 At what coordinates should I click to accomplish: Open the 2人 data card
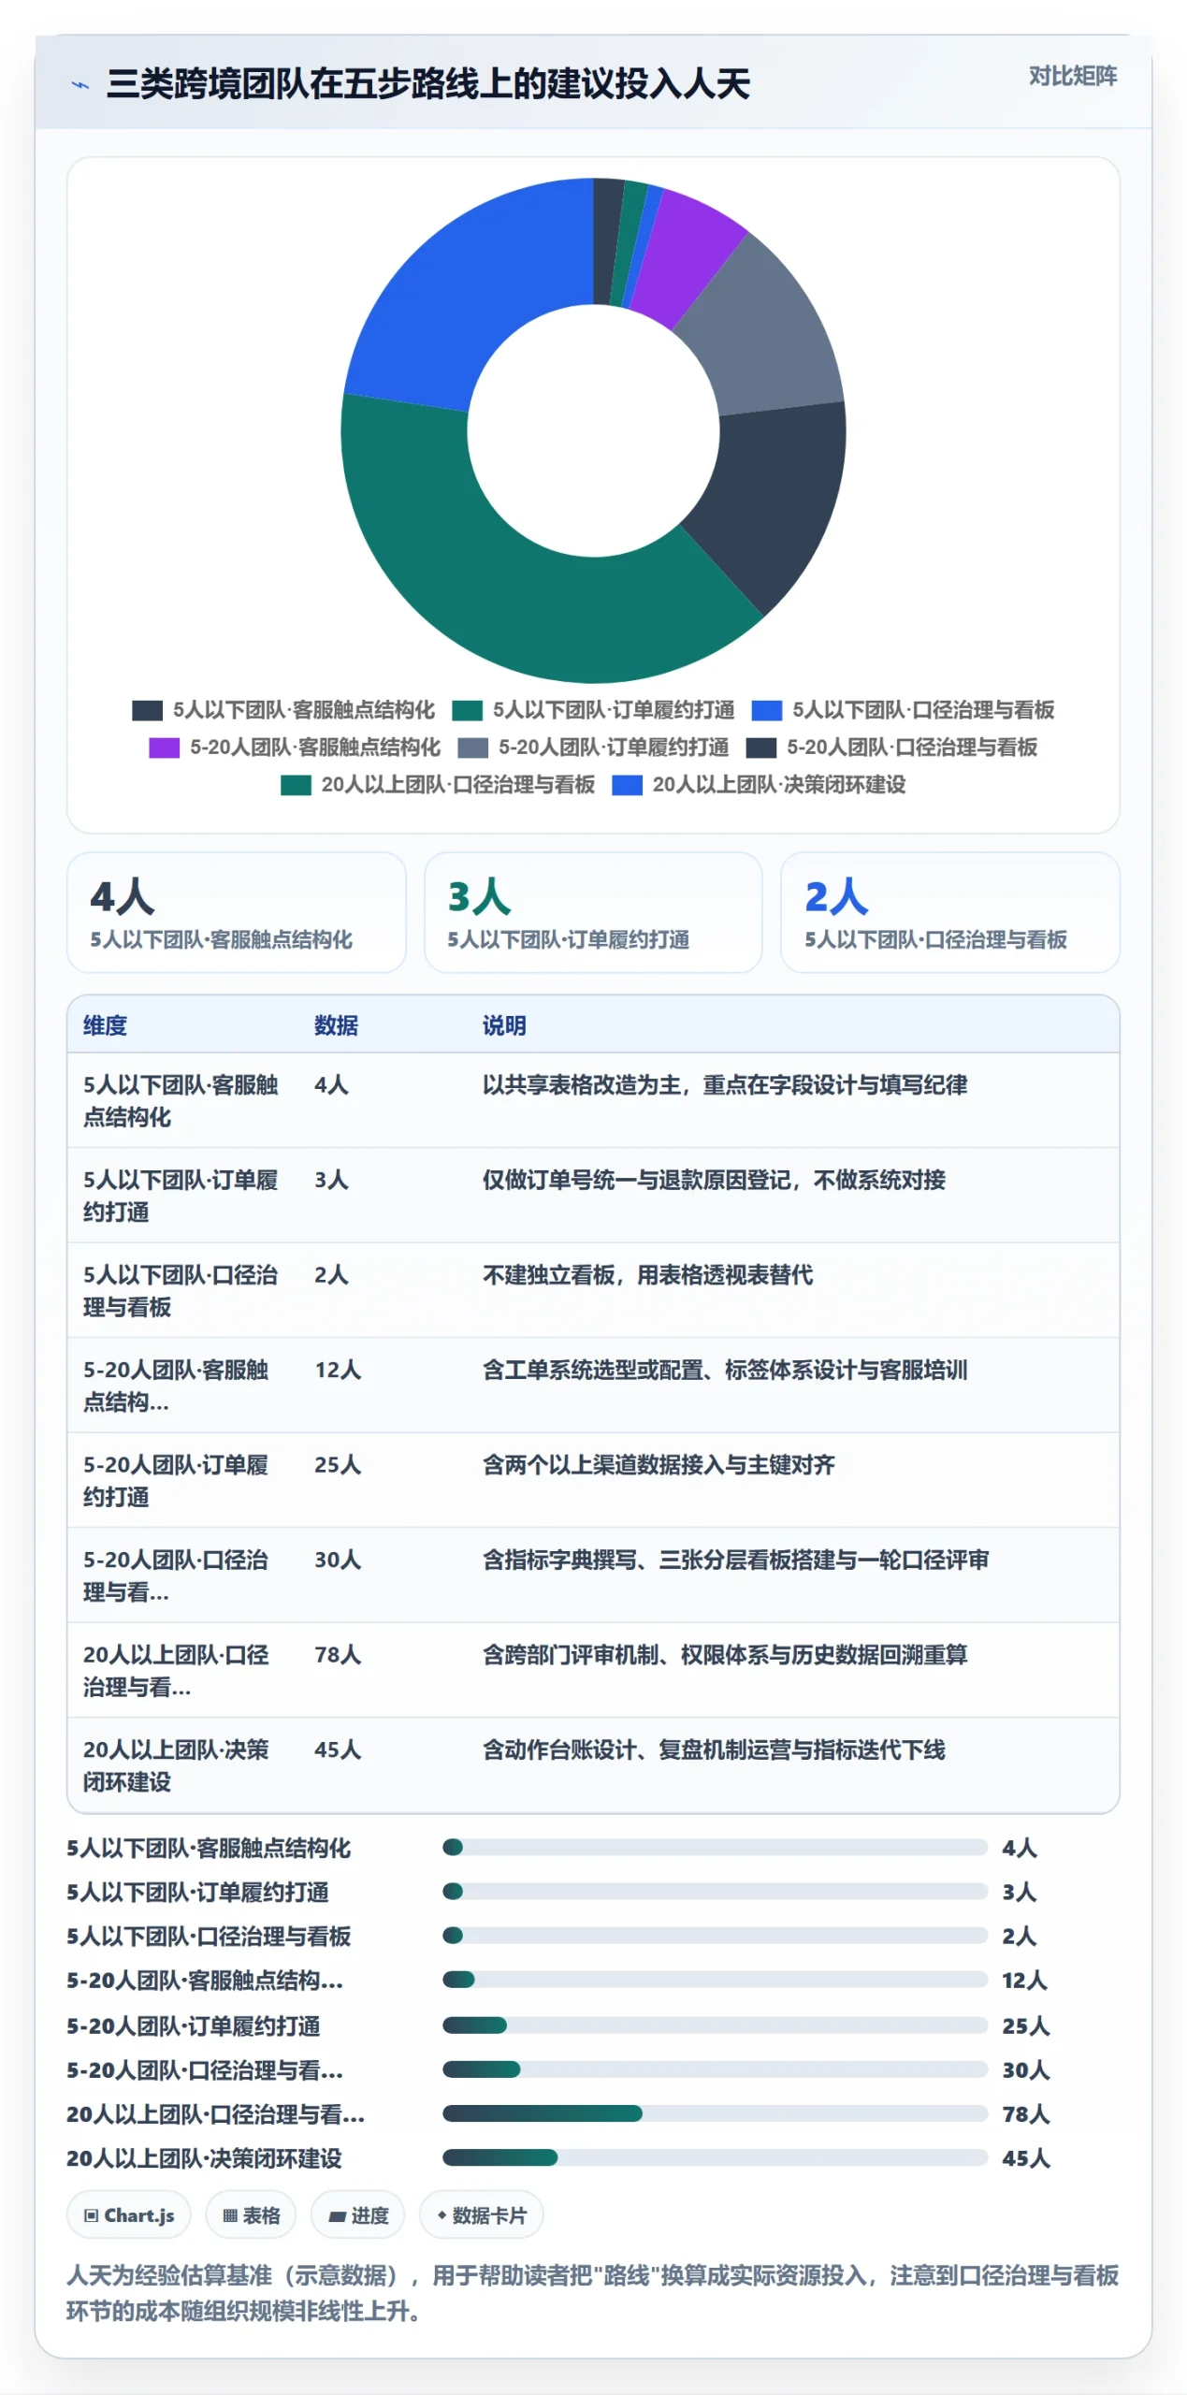tap(949, 912)
